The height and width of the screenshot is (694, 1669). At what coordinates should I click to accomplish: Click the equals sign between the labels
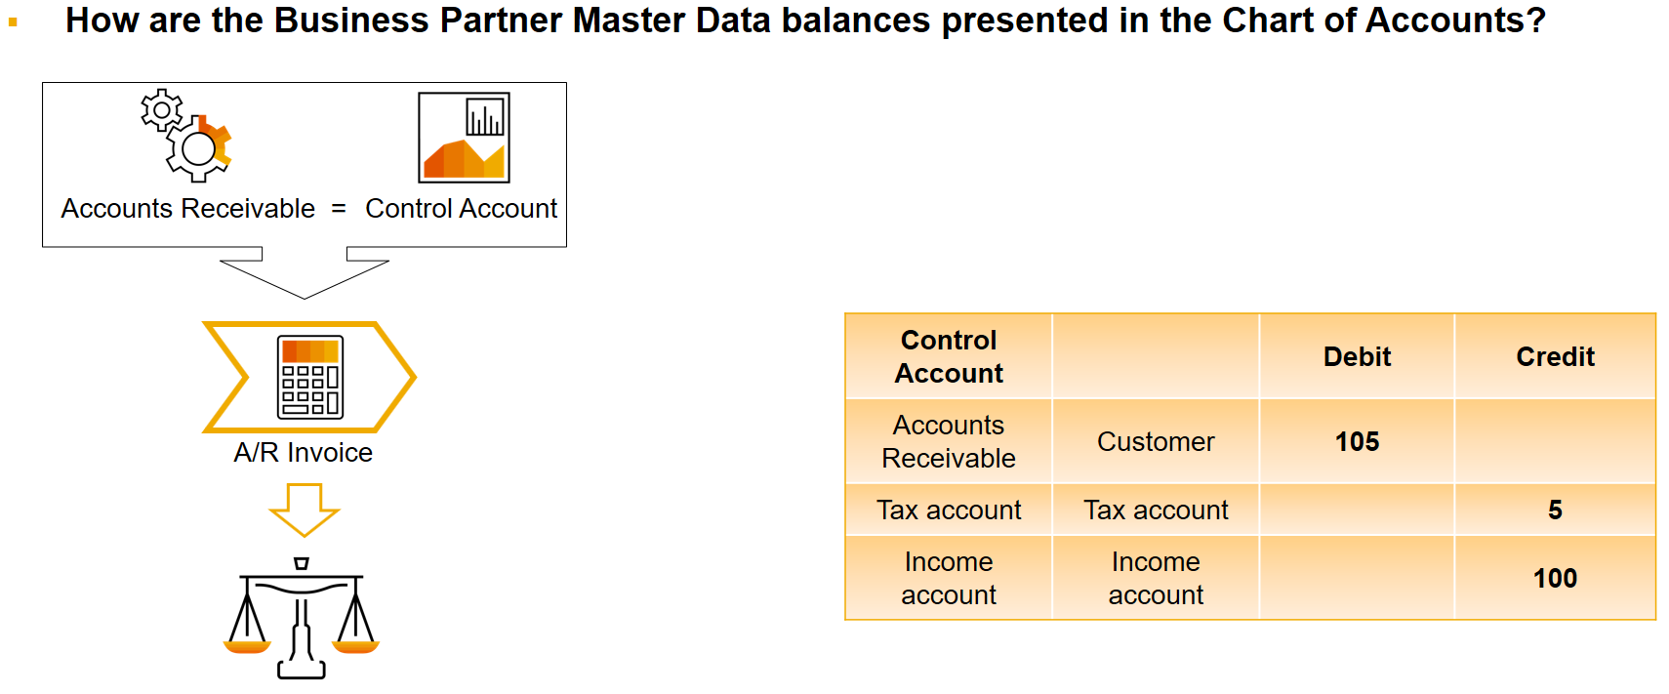(339, 209)
